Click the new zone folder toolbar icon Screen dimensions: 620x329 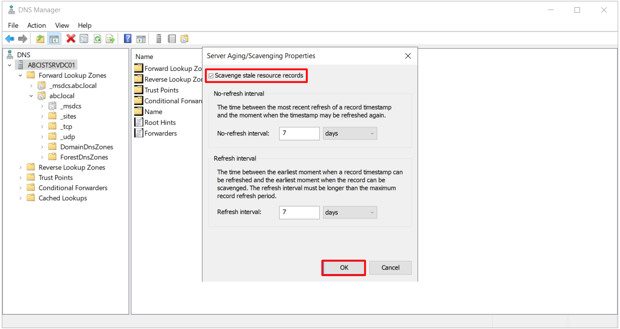pyautogui.click(x=184, y=39)
